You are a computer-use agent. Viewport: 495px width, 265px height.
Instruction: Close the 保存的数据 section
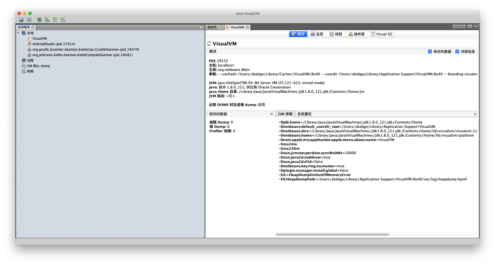pyautogui.click(x=272, y=114)
